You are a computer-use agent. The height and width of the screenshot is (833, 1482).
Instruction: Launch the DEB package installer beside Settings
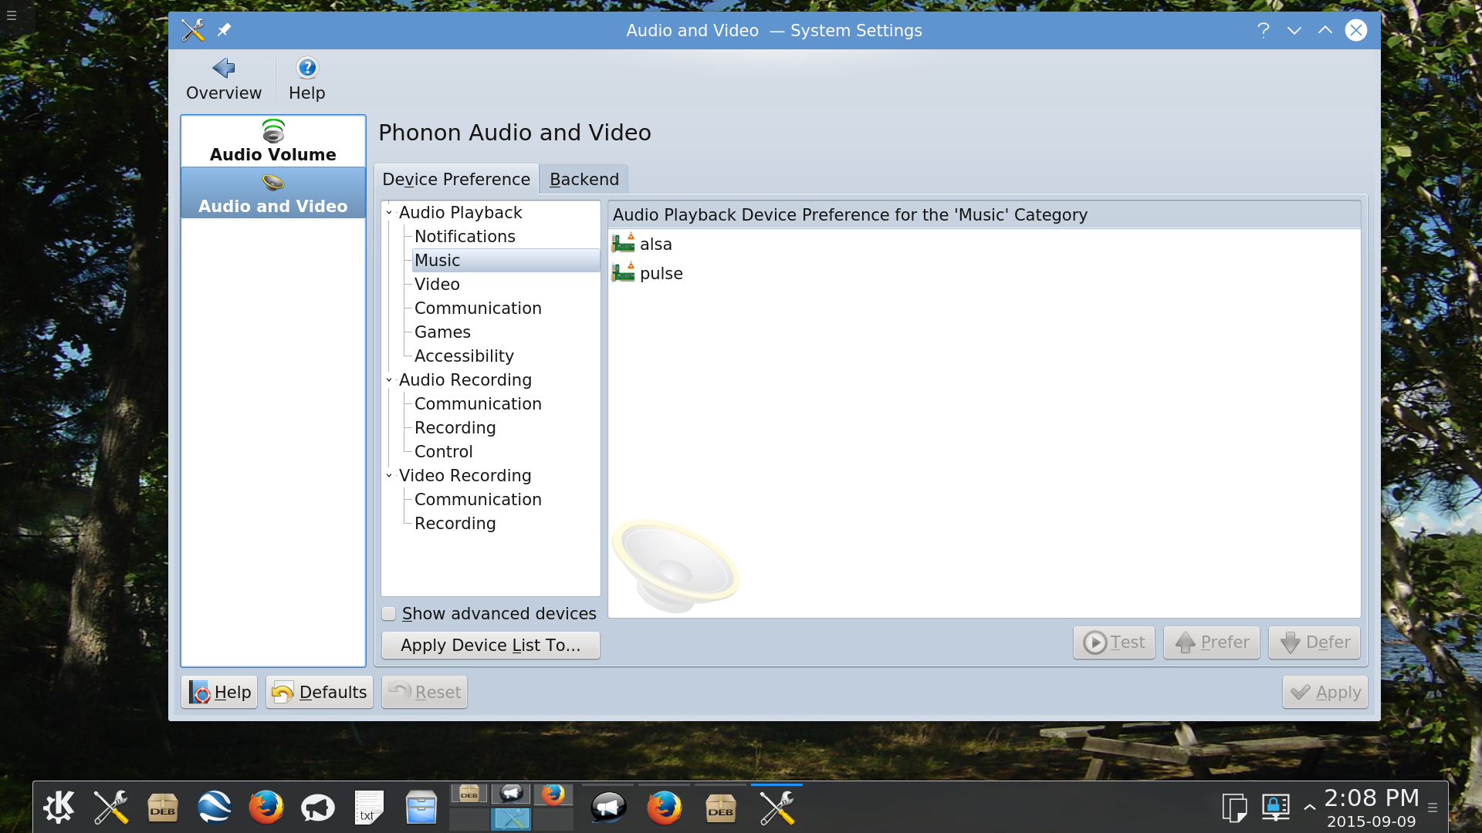(x=163, y=808)
